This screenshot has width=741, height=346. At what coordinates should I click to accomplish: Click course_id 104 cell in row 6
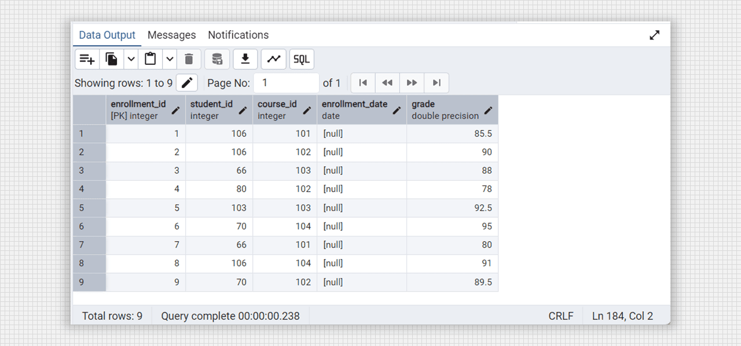tap(285, 227)
